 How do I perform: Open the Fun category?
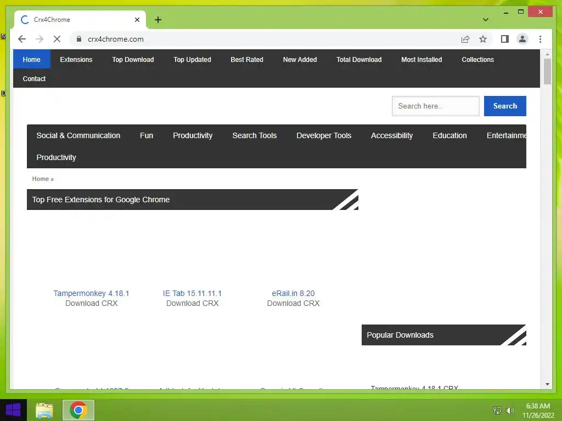click(146, 135)
